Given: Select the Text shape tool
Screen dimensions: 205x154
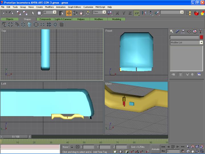Looking at the screenshot, I should [x=29, y=25].
